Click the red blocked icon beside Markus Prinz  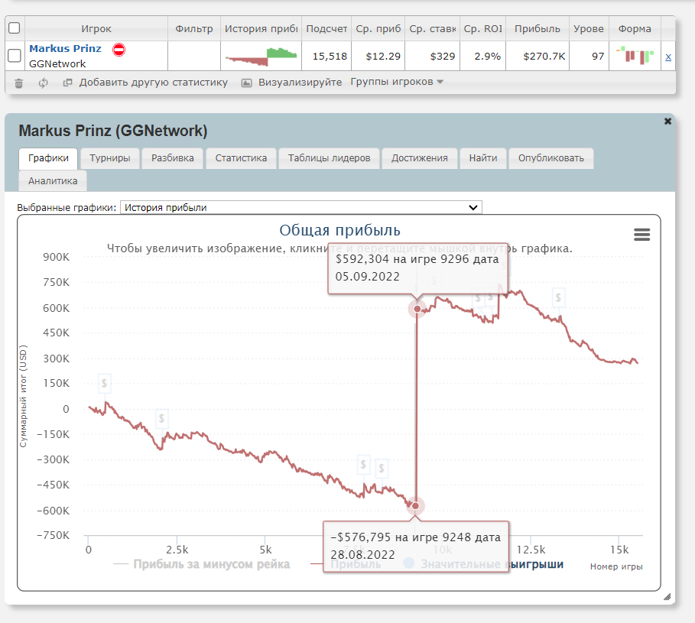tap(119, 50)
